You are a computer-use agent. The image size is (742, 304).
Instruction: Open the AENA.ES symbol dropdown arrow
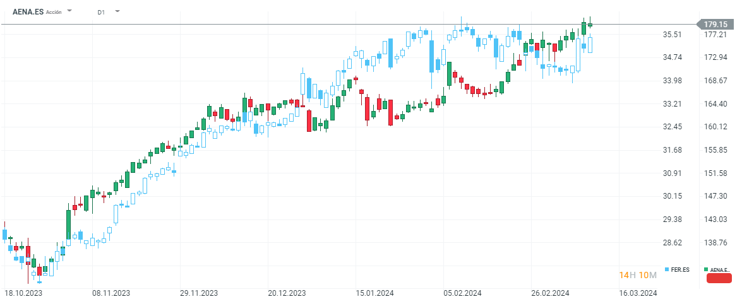(69, 11)
